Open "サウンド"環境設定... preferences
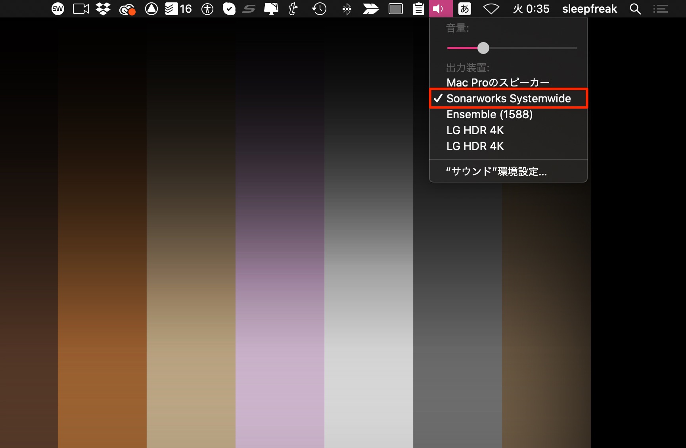 [x=508, y=171]
